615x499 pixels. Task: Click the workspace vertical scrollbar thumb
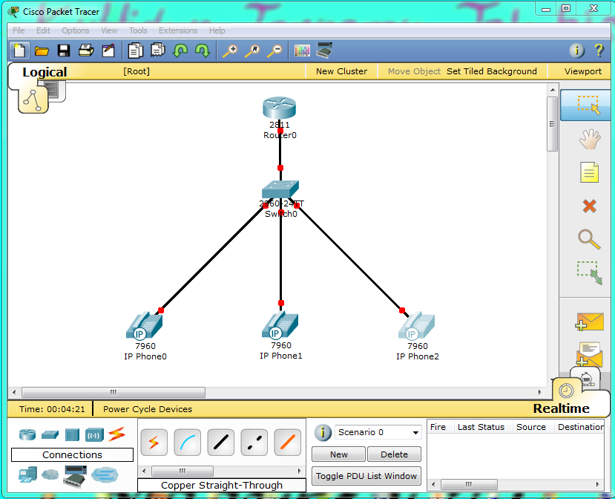(x=552, y=124)
